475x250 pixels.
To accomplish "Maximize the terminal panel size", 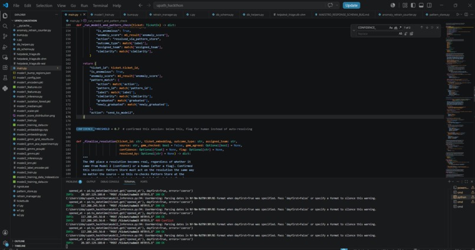I will point(466,181).
